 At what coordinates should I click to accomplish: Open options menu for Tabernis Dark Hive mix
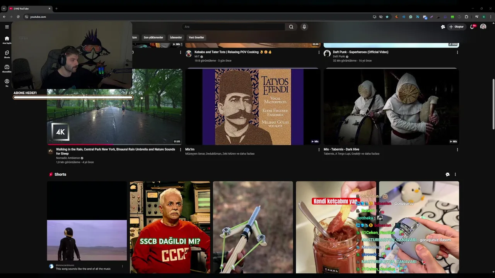457,150
